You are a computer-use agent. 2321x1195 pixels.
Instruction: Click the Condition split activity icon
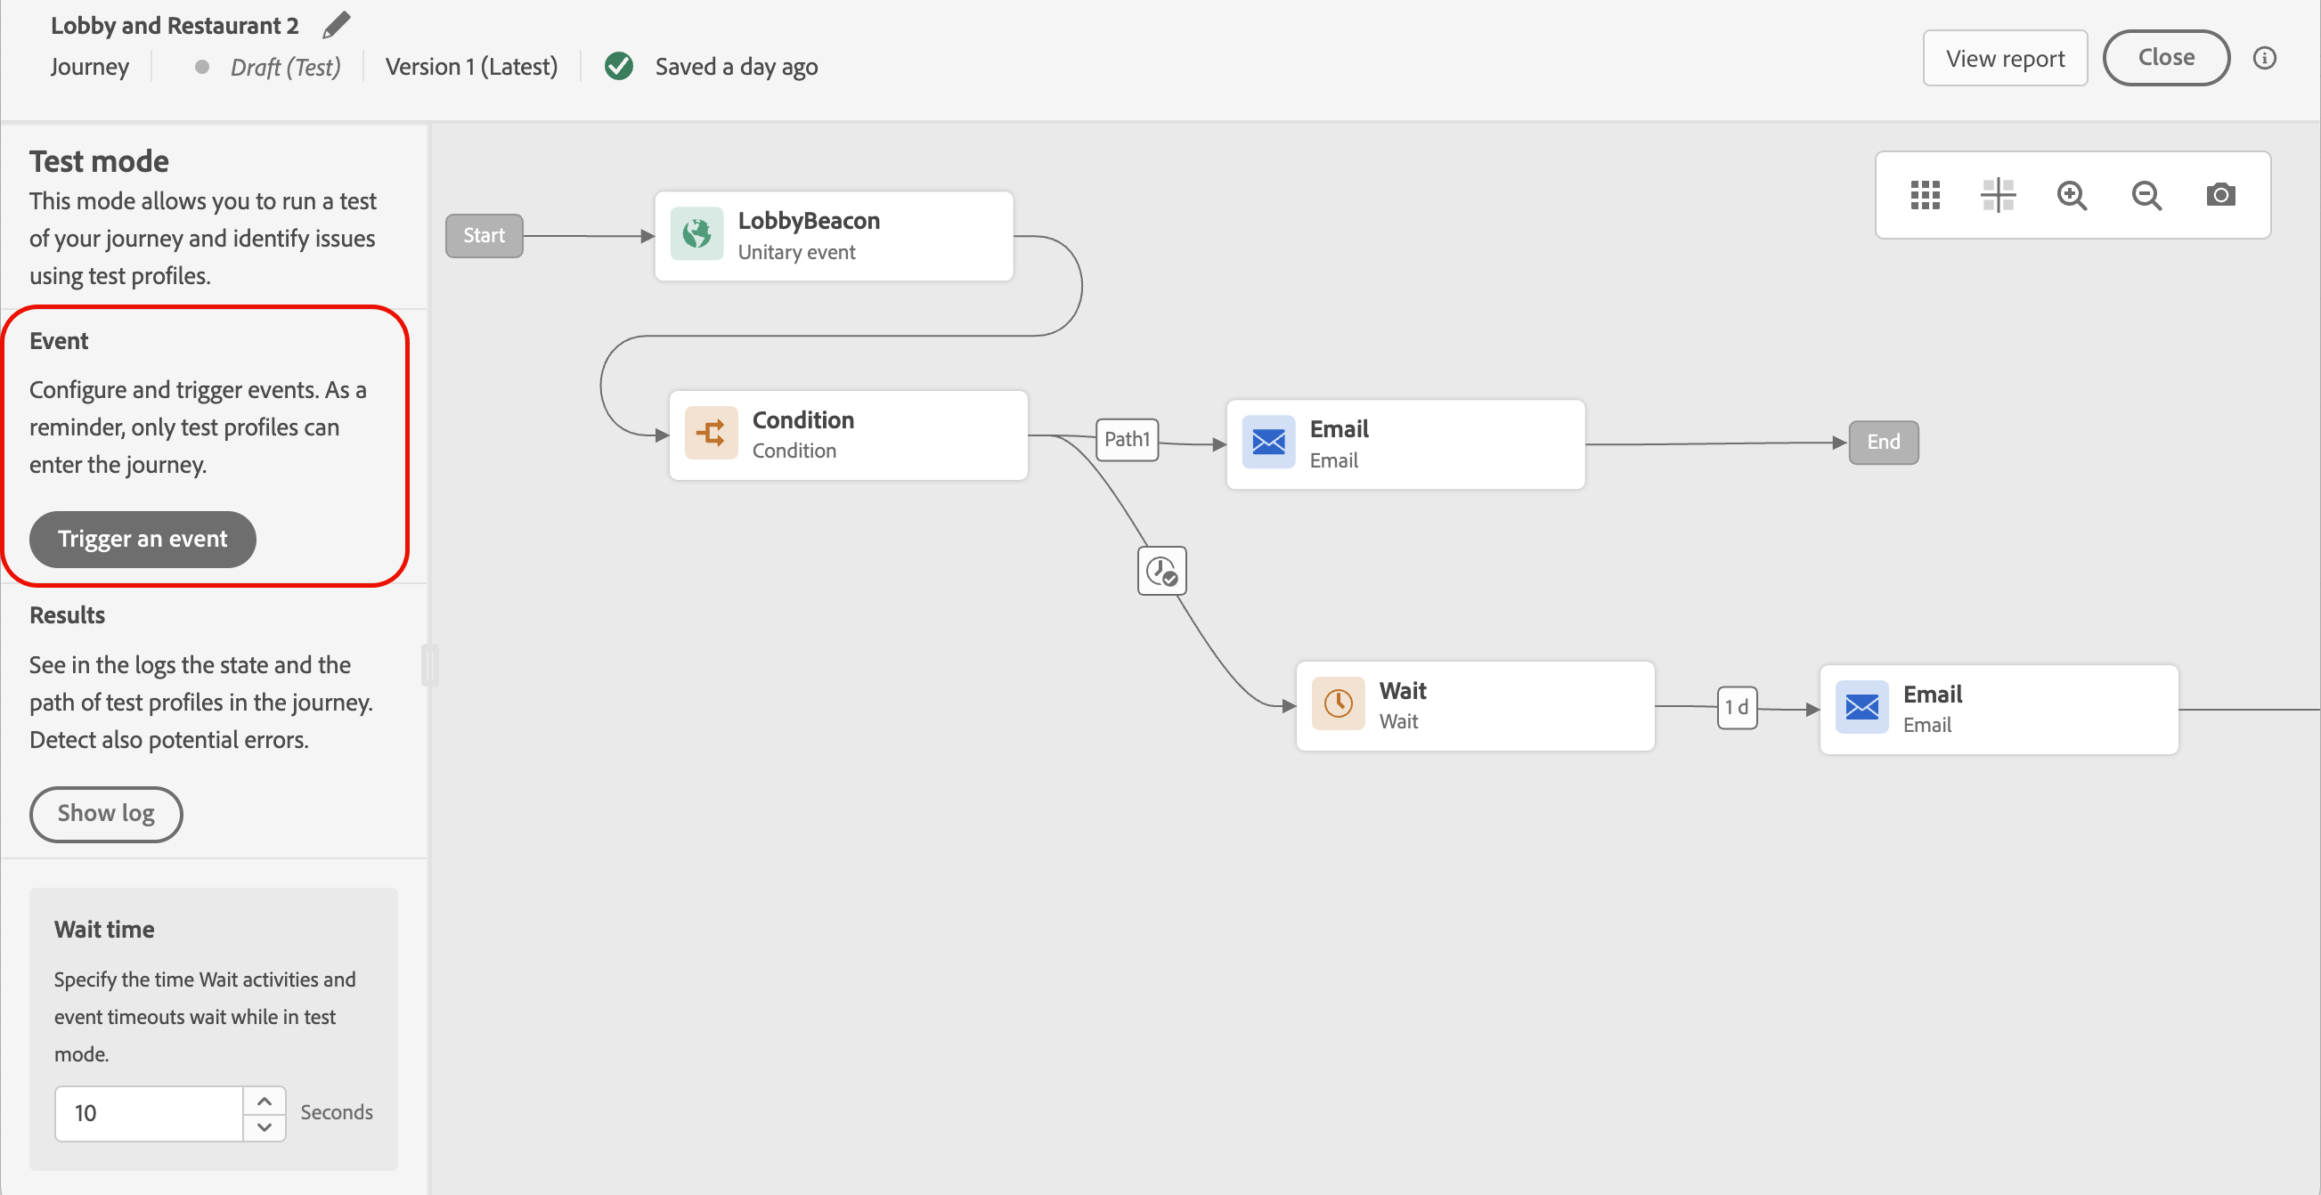tap(711, 433)
